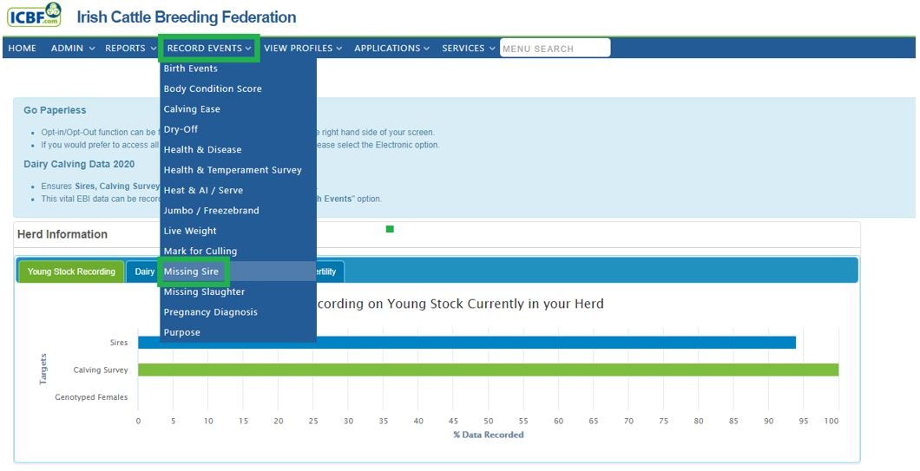Image resolution: width=920 pixels, height=471 pixels.
Task: Switch to the Dairy tab
Action: 144,271
